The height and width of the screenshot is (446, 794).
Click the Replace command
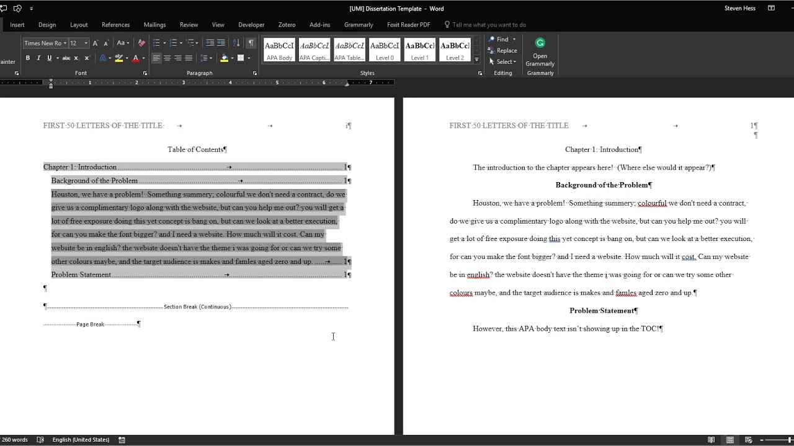click(502, 50)
